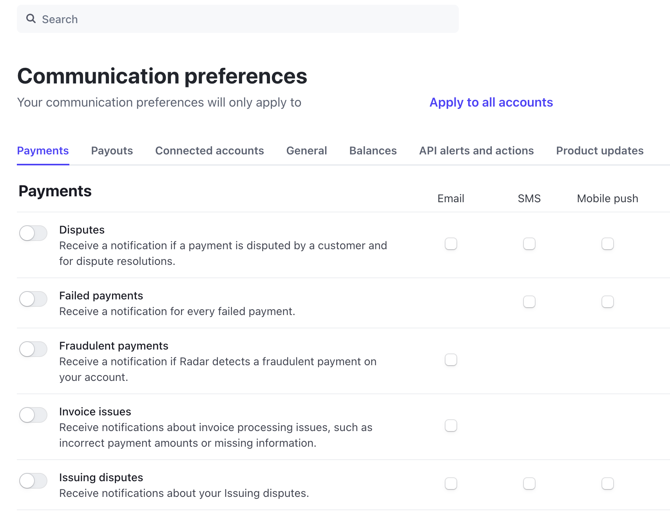Enable the Disputes notifications toggle
This screenshot has height=511, width=670.
(x=33, y=233)
